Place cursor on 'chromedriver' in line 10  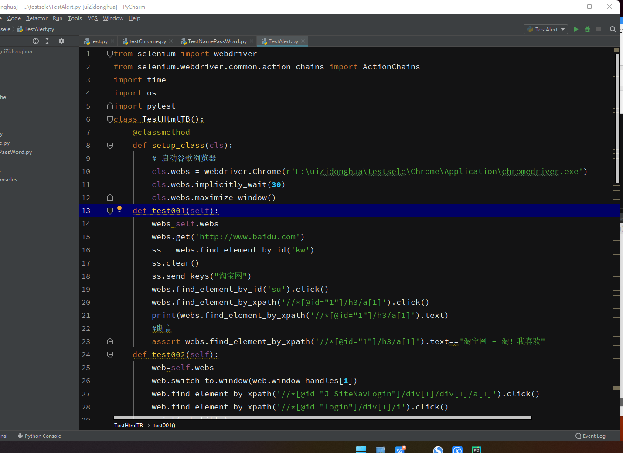coord(531,171)
